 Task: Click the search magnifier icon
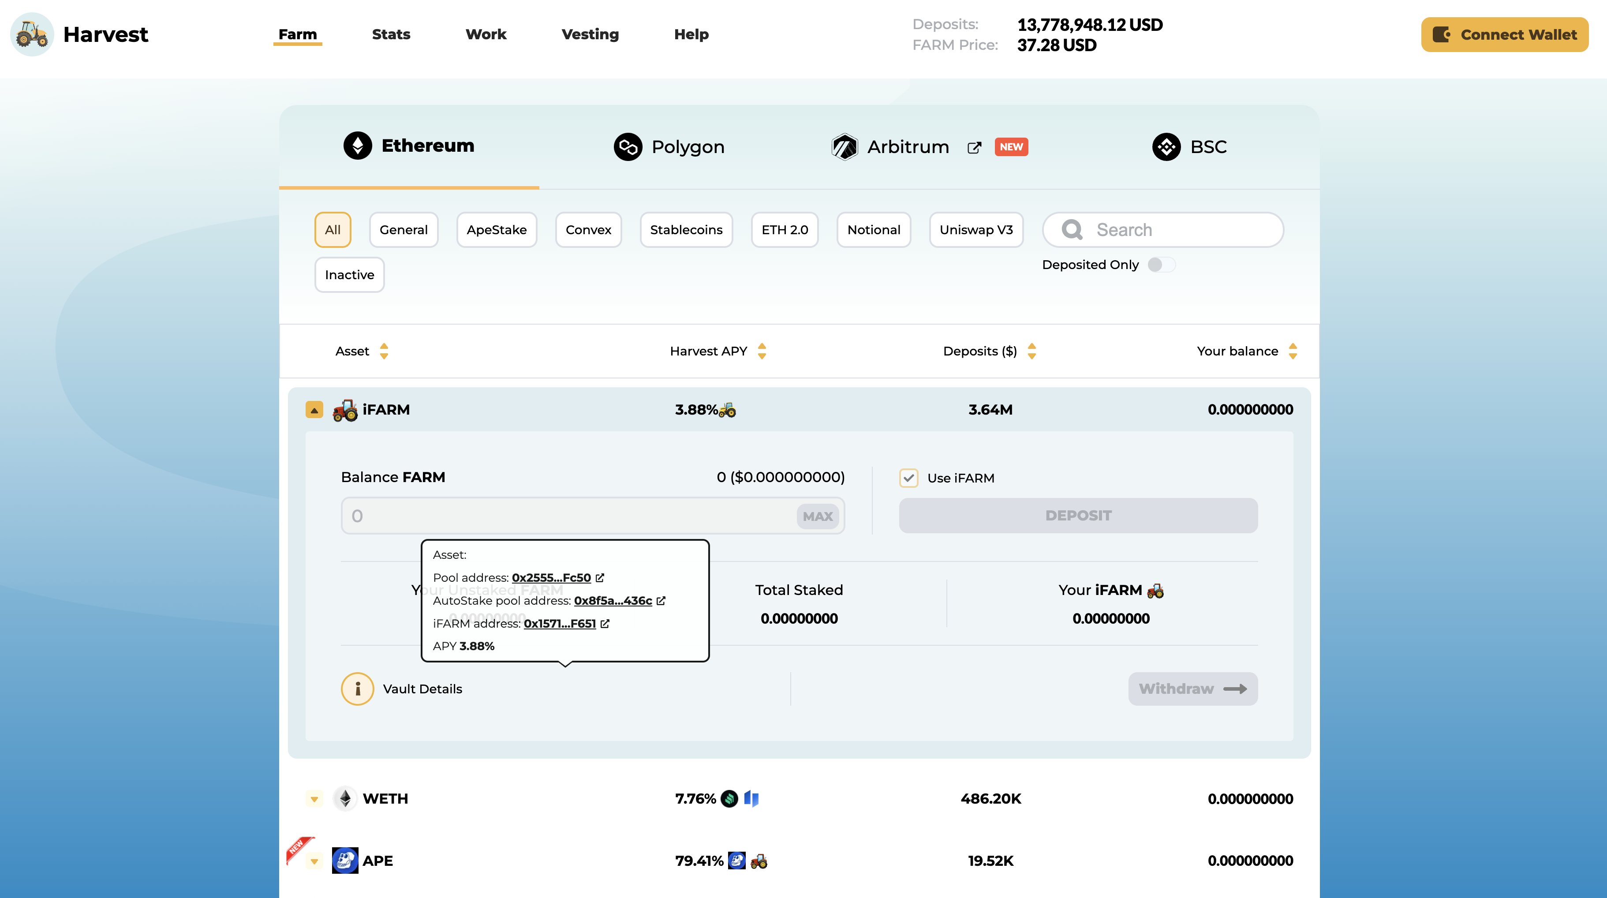(1072, 230)
